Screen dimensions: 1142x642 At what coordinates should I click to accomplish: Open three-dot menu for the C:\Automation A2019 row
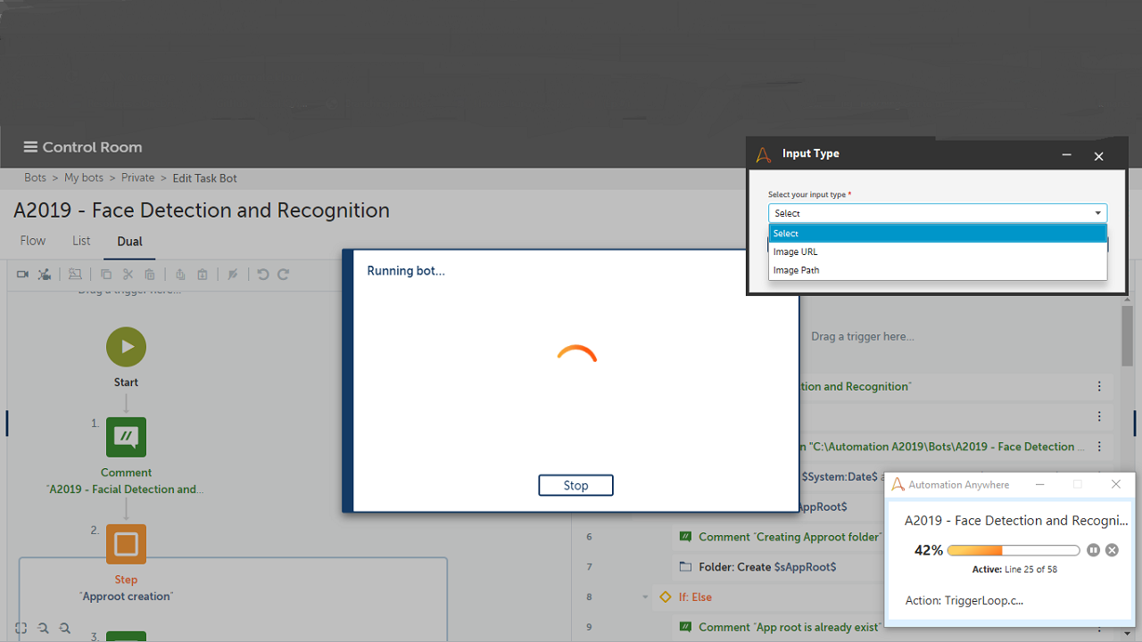tap(1099, 447)
